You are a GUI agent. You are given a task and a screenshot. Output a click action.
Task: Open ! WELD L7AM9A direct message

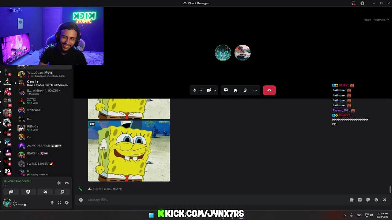pyautogui.click(x=44, y=164)
